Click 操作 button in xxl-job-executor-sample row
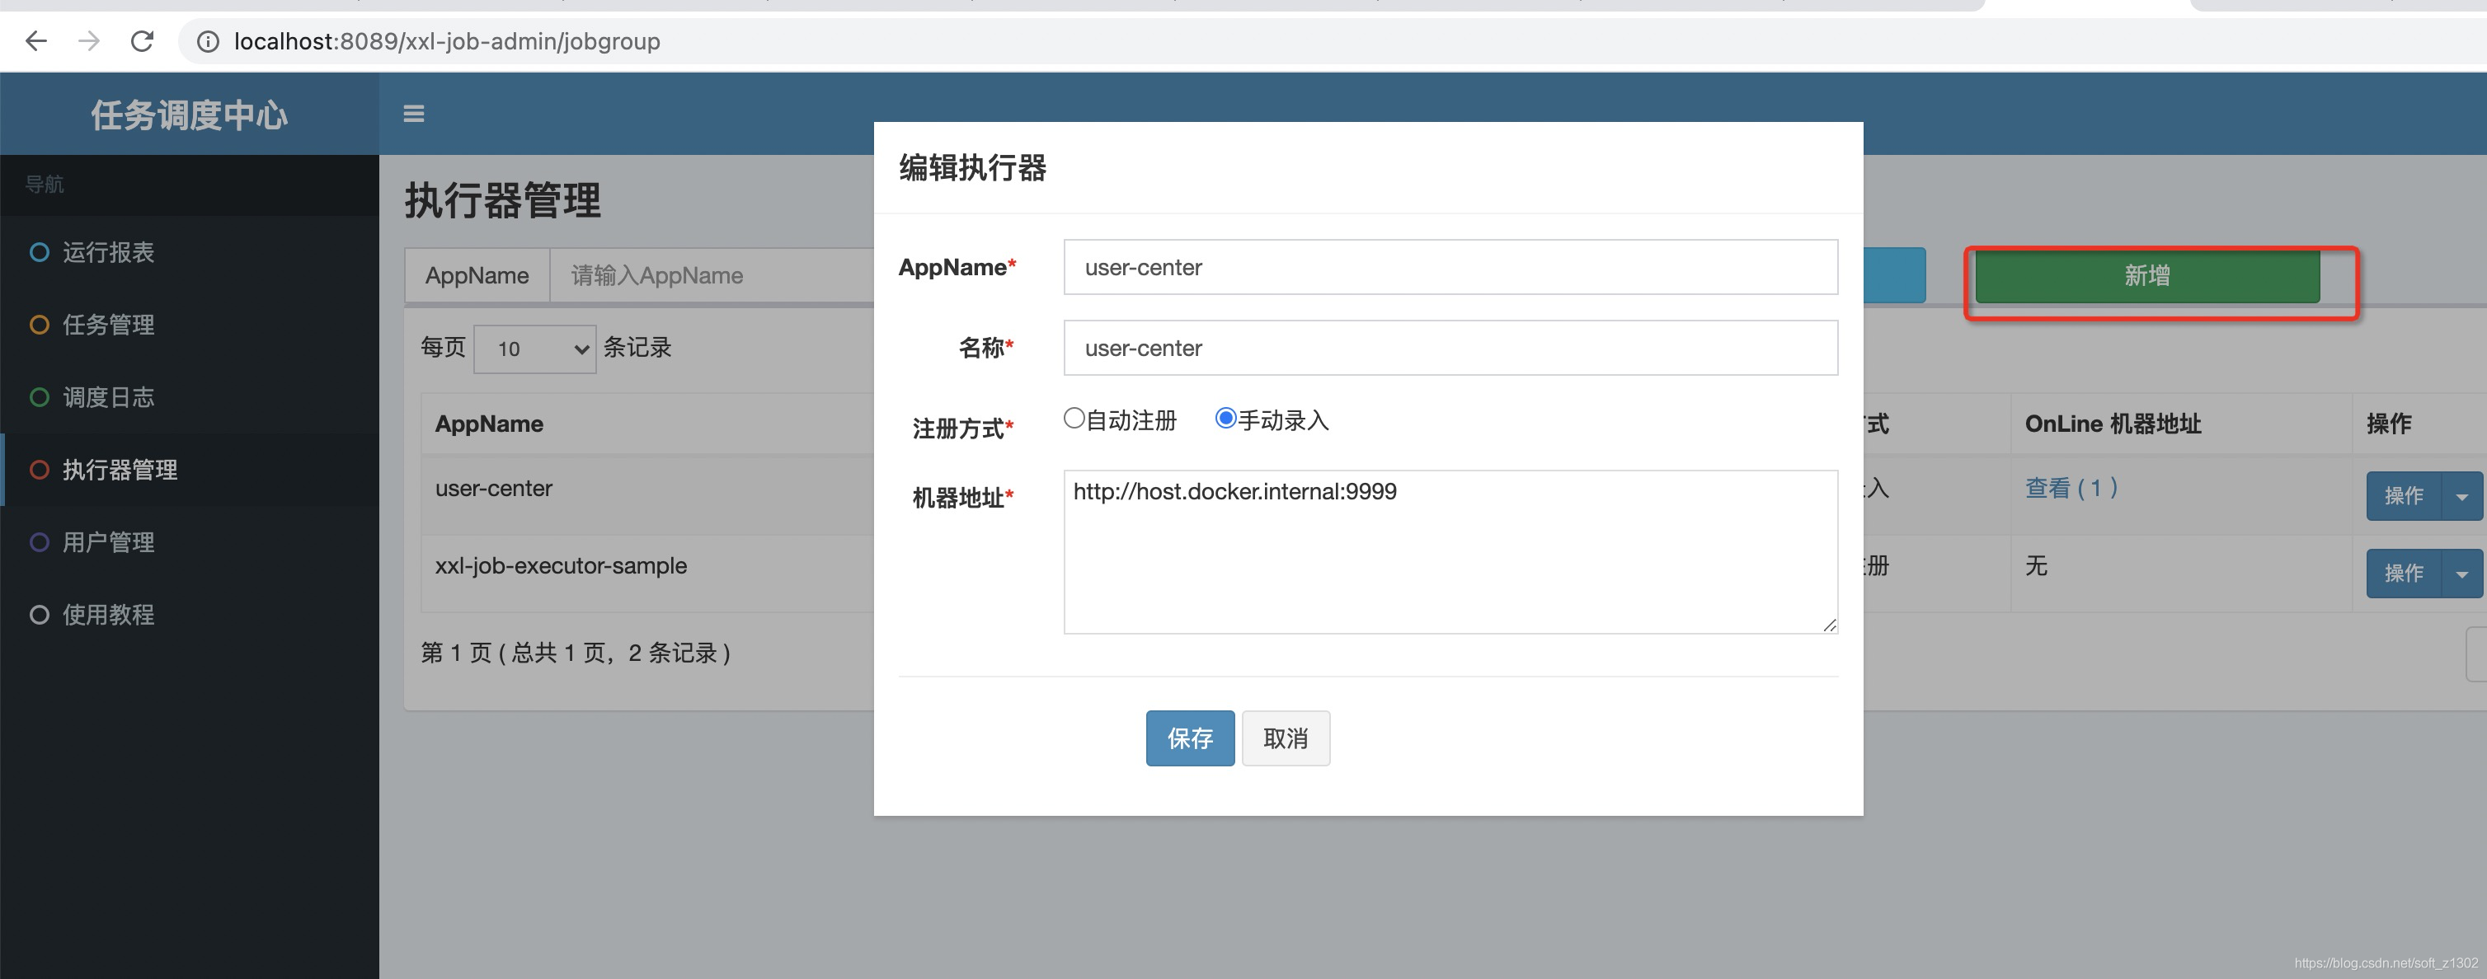This screenshot has height=979, width=2487. coord(2403,573)
